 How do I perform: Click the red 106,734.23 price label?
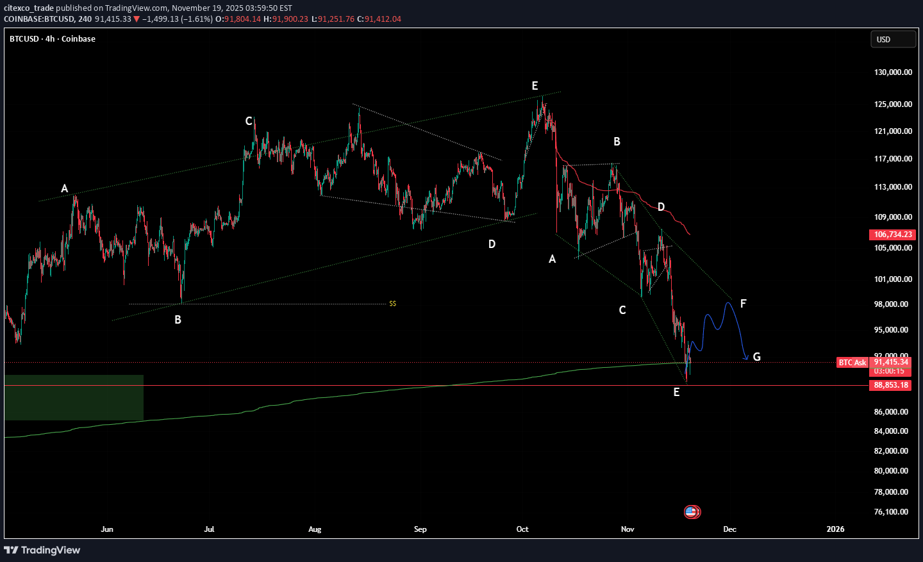click(x=892, y=235)
